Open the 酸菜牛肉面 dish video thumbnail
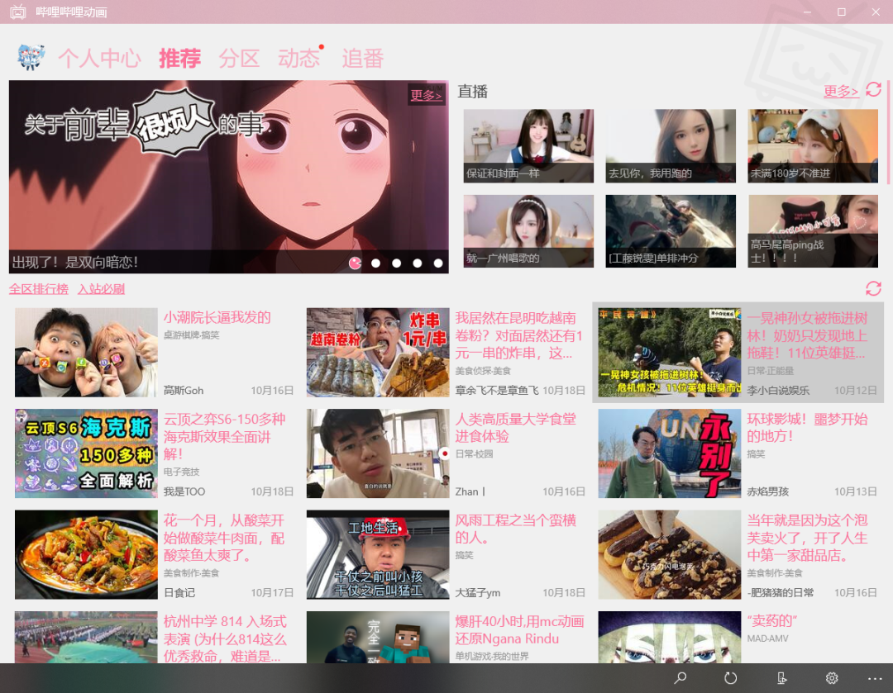Viewport: 893px width, 693px height. point(86,555)
